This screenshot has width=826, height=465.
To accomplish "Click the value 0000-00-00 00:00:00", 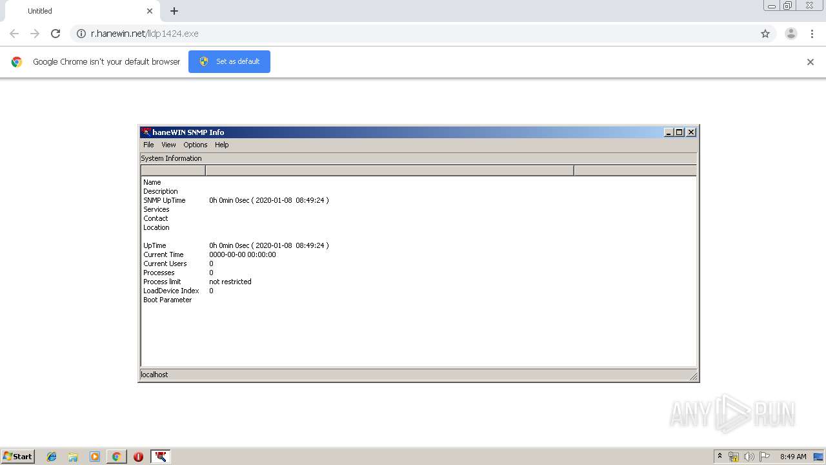I will pyautogui.click(x=243, y=254).
